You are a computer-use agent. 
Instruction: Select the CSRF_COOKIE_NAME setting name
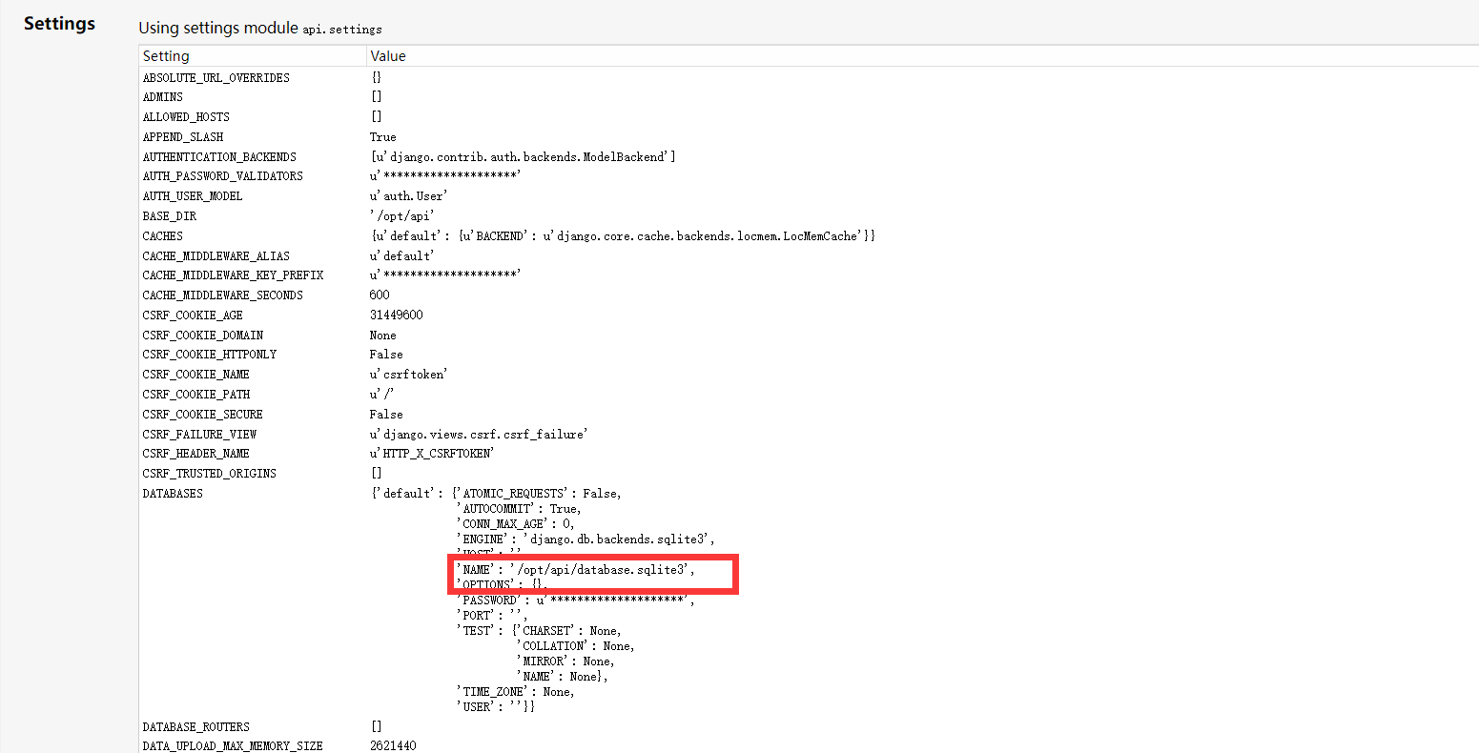[196, 375]
